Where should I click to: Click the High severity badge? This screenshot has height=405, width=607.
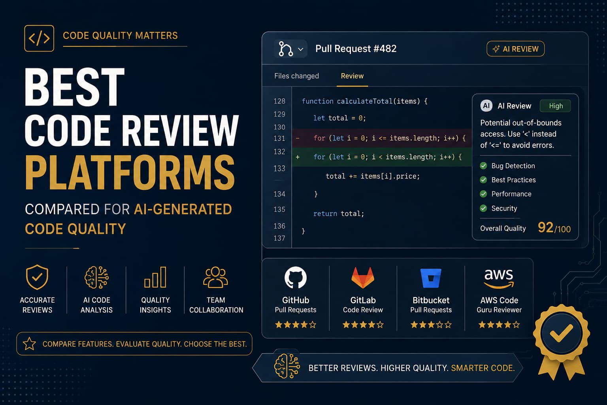[x=555, y=106]
